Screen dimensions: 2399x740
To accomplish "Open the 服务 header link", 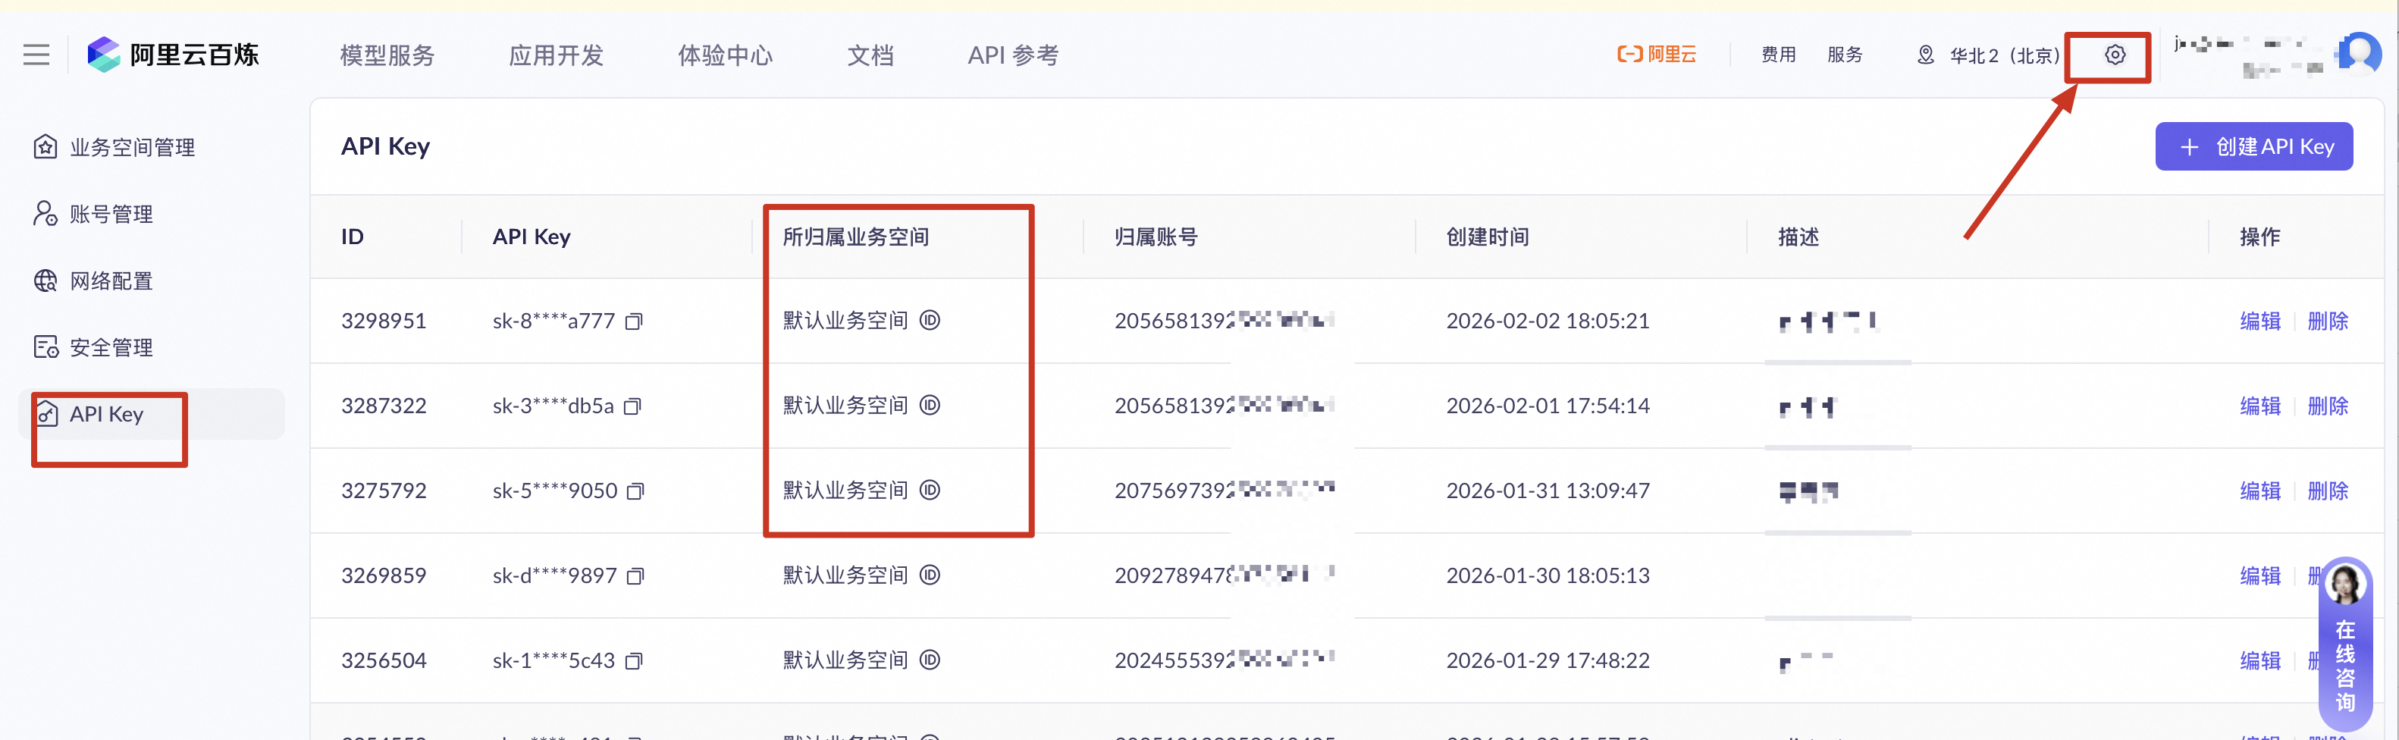I will [x=1844, y=55].
